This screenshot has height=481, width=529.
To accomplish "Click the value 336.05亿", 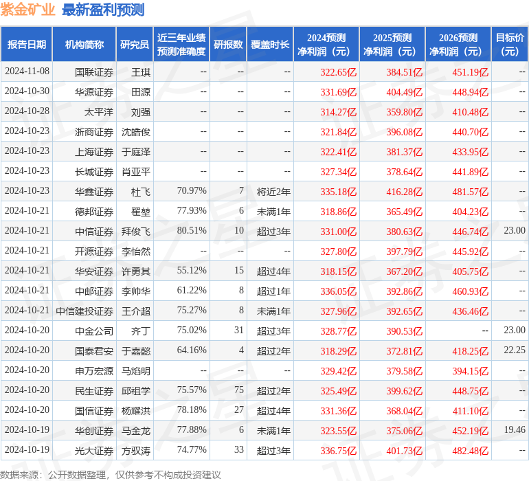I will (x=339, y=291).
